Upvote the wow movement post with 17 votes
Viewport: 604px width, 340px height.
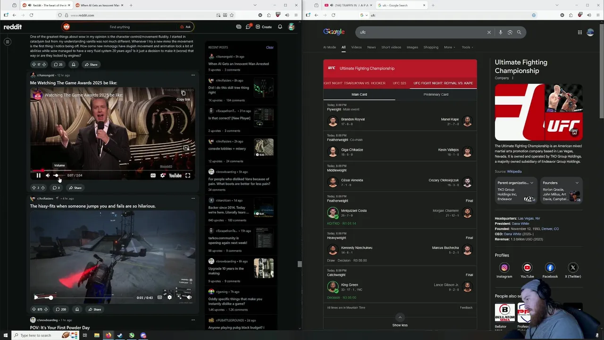tap(34, 64)
